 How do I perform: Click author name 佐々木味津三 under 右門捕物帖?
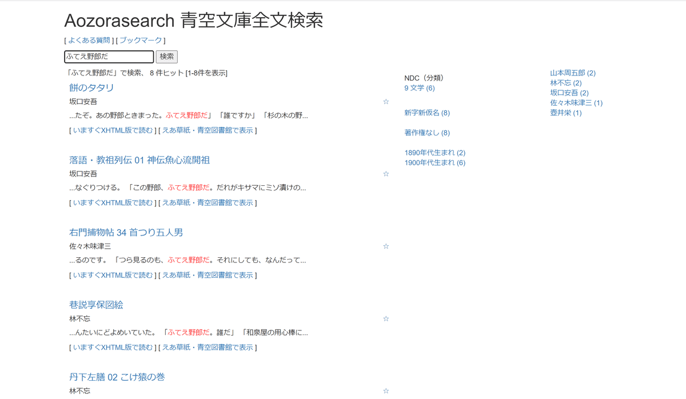point(90,246)
